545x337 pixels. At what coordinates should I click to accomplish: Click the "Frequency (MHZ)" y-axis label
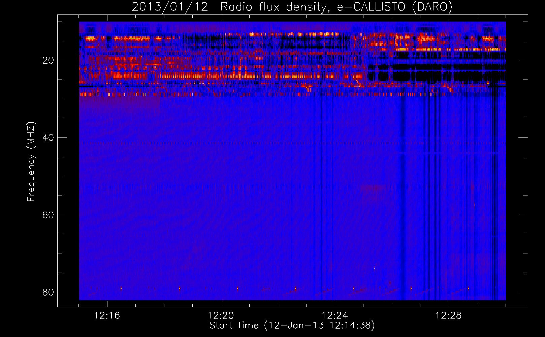tap(31, 162)
